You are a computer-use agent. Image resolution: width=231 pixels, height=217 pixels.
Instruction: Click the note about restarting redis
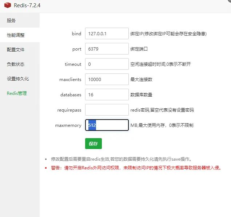[121, 159]
